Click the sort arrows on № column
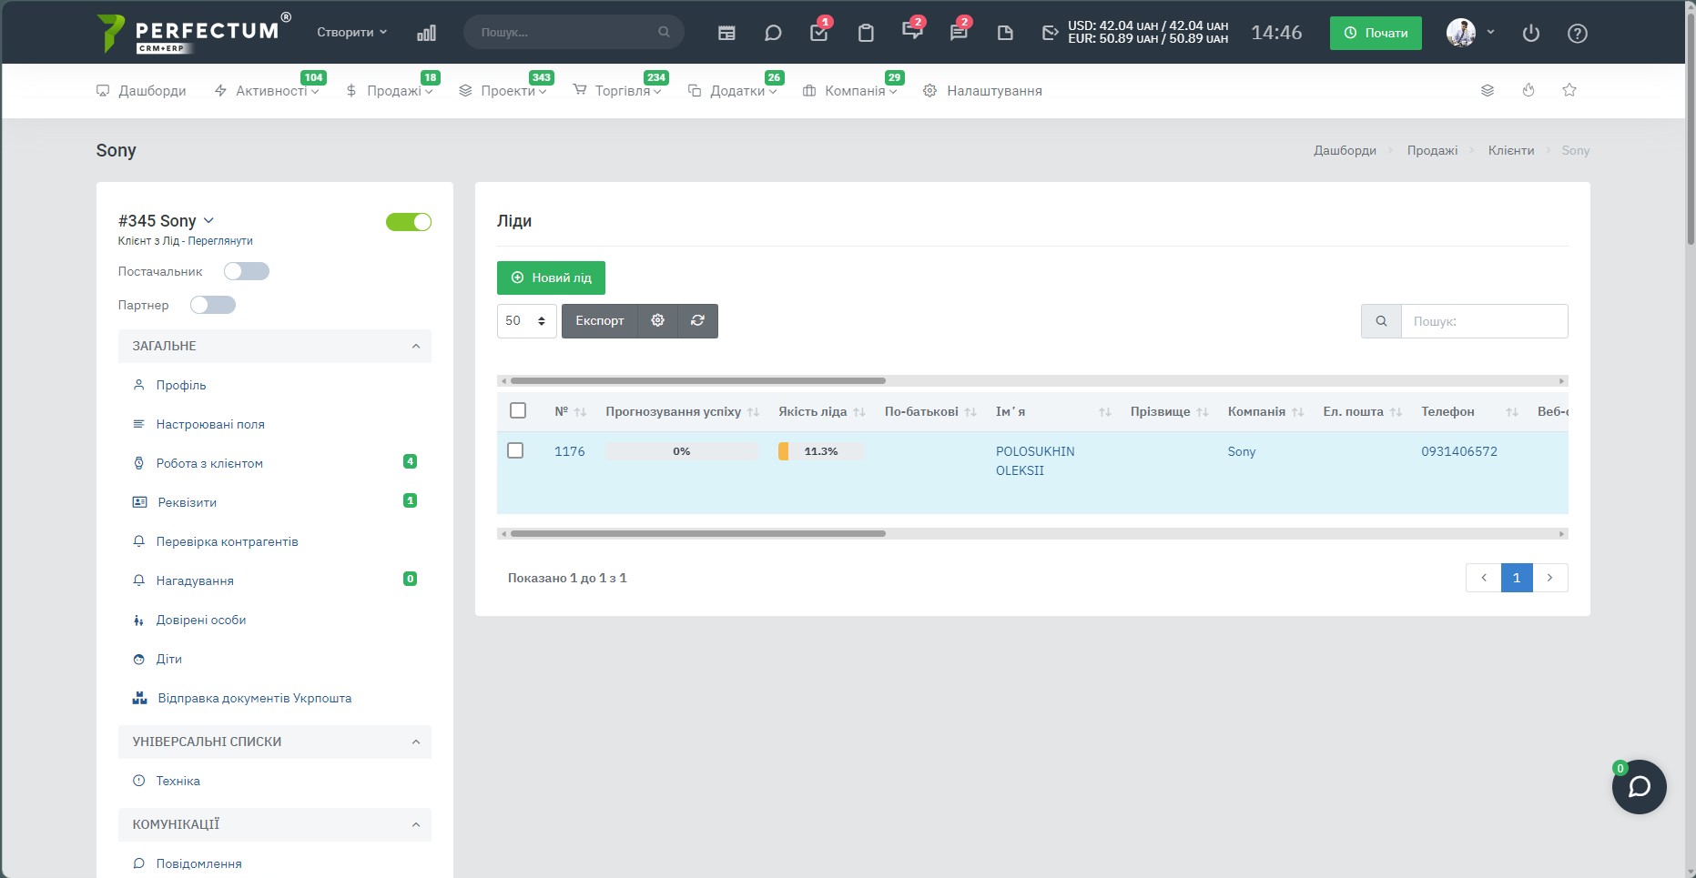 (580, 412)
